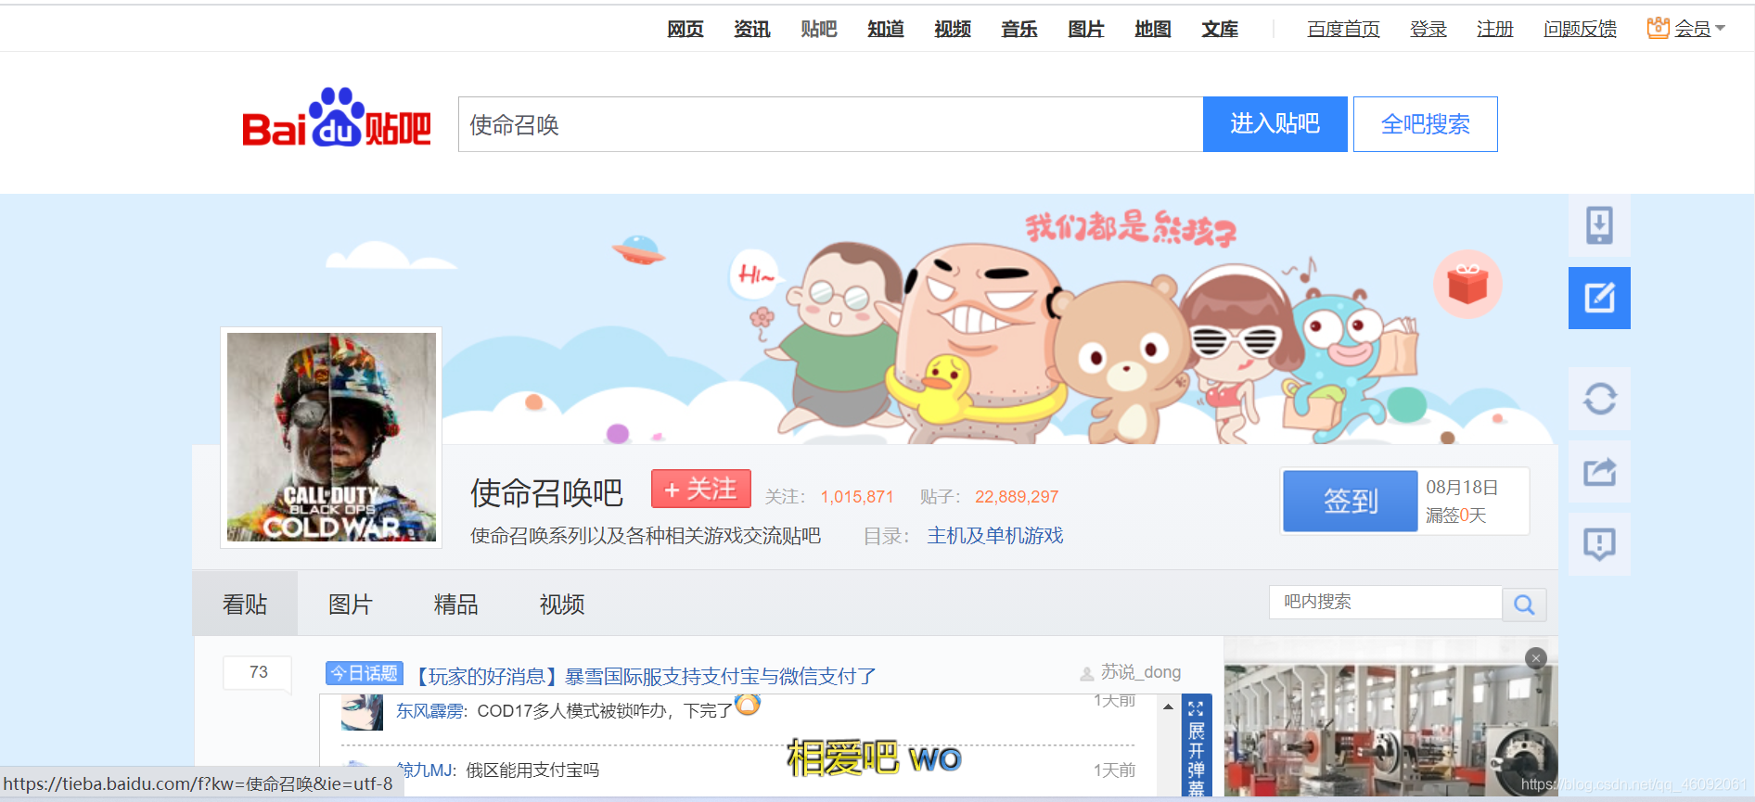Screen dimensions: 1755x802
Task: Click the red 关注 follow button
Action: [x=701, y=489]
